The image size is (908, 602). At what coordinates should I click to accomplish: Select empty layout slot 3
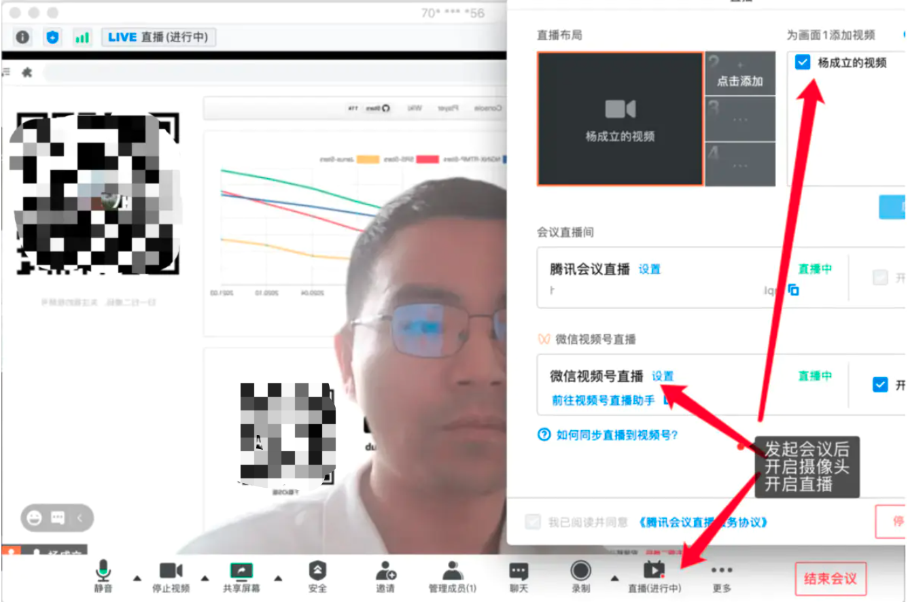[740, 119]
